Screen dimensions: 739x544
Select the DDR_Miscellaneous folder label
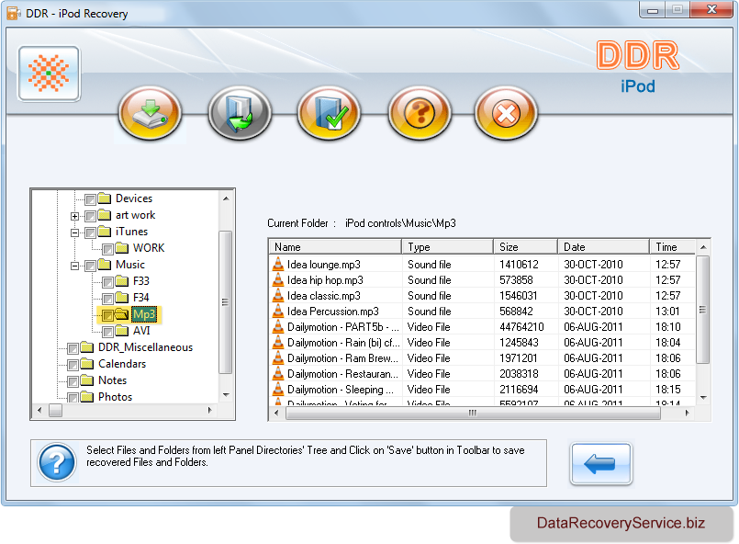coord(145,347)
